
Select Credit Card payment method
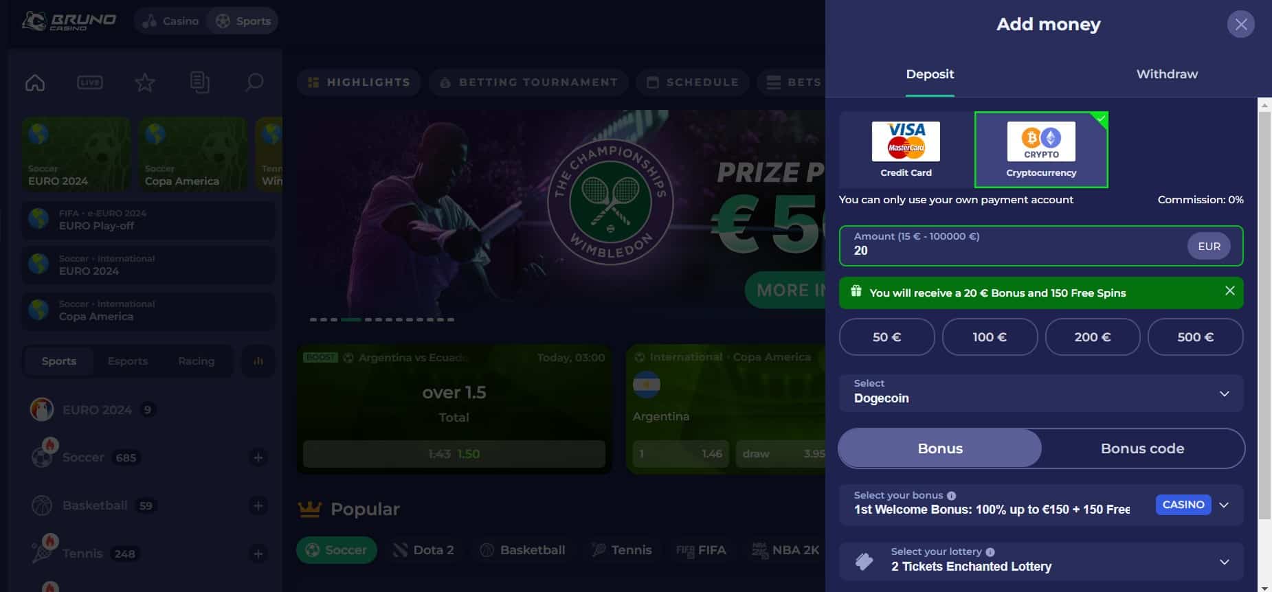pos(906,150)
